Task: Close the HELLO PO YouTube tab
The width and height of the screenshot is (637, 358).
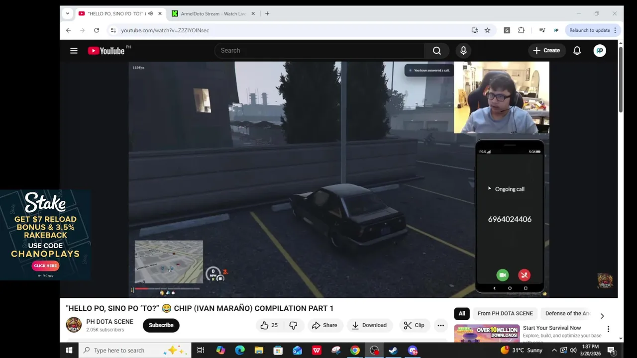Action: coord(160,13)
